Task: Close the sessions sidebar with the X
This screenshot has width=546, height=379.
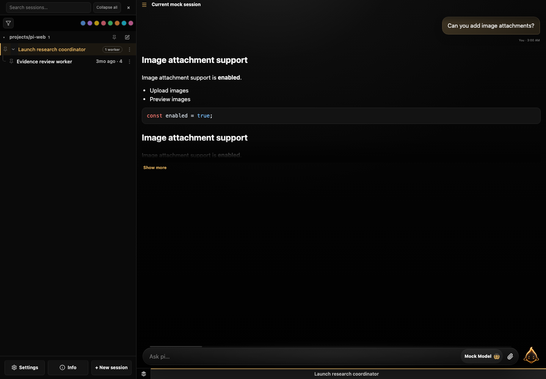Action: point(129,8)
